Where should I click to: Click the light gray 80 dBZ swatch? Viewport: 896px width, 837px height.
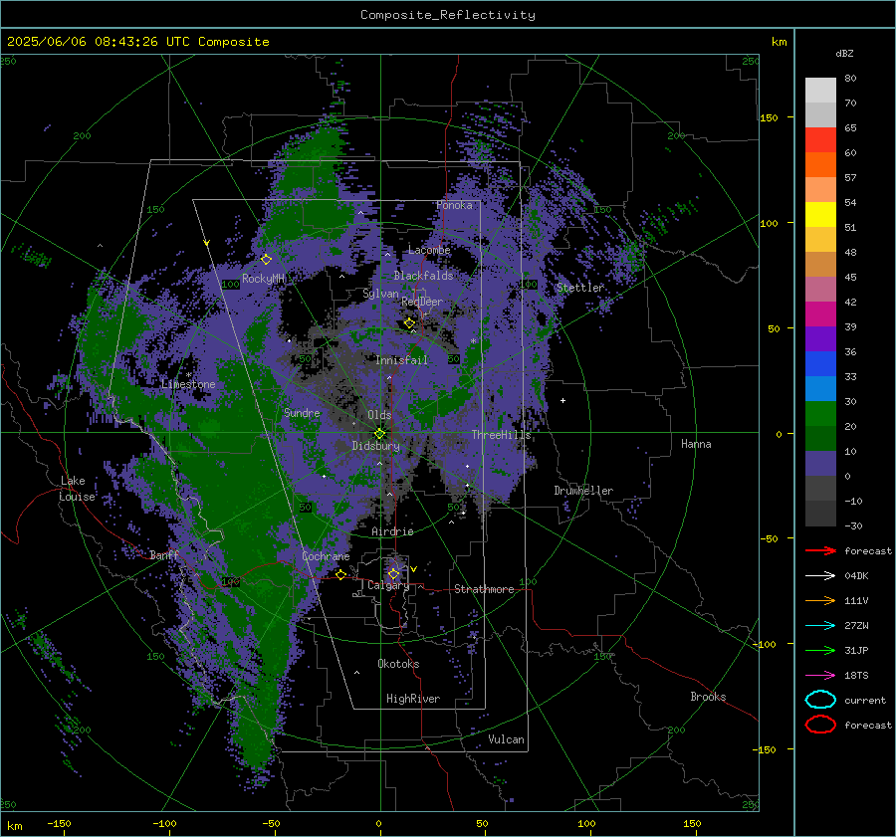pyautogui.click(x=820, y=91)
